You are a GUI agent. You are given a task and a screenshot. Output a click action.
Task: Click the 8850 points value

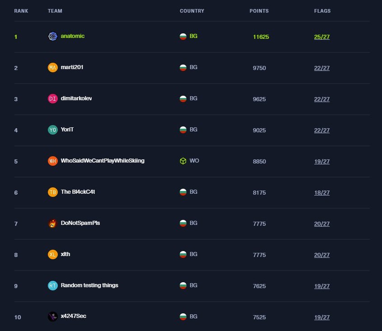(x=260, y=162)
